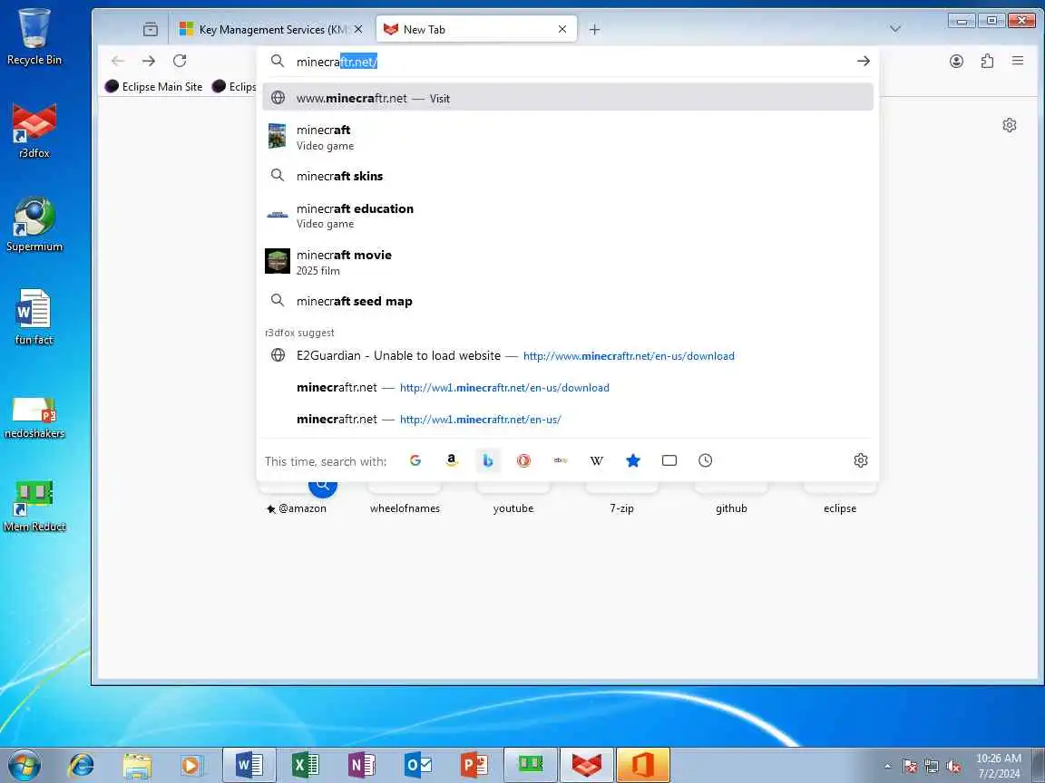The width and height of the screenshot is (1045, 783).
Task: Open the extensions puzzle icon
Action: click(987, 62)
